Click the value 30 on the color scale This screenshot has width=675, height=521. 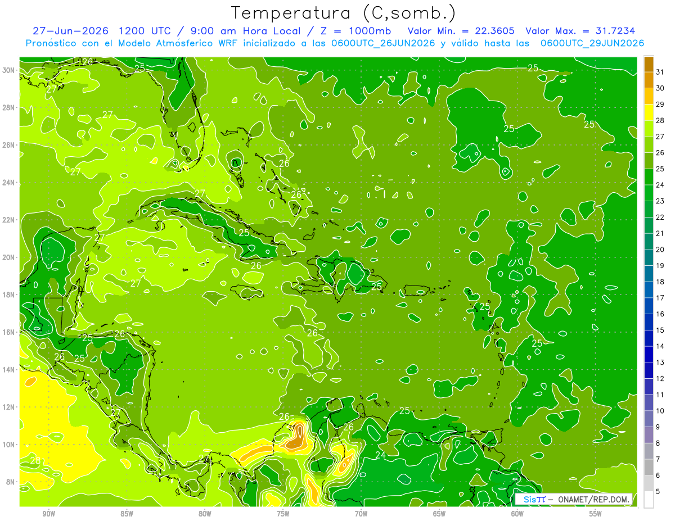tap(660, 88)
